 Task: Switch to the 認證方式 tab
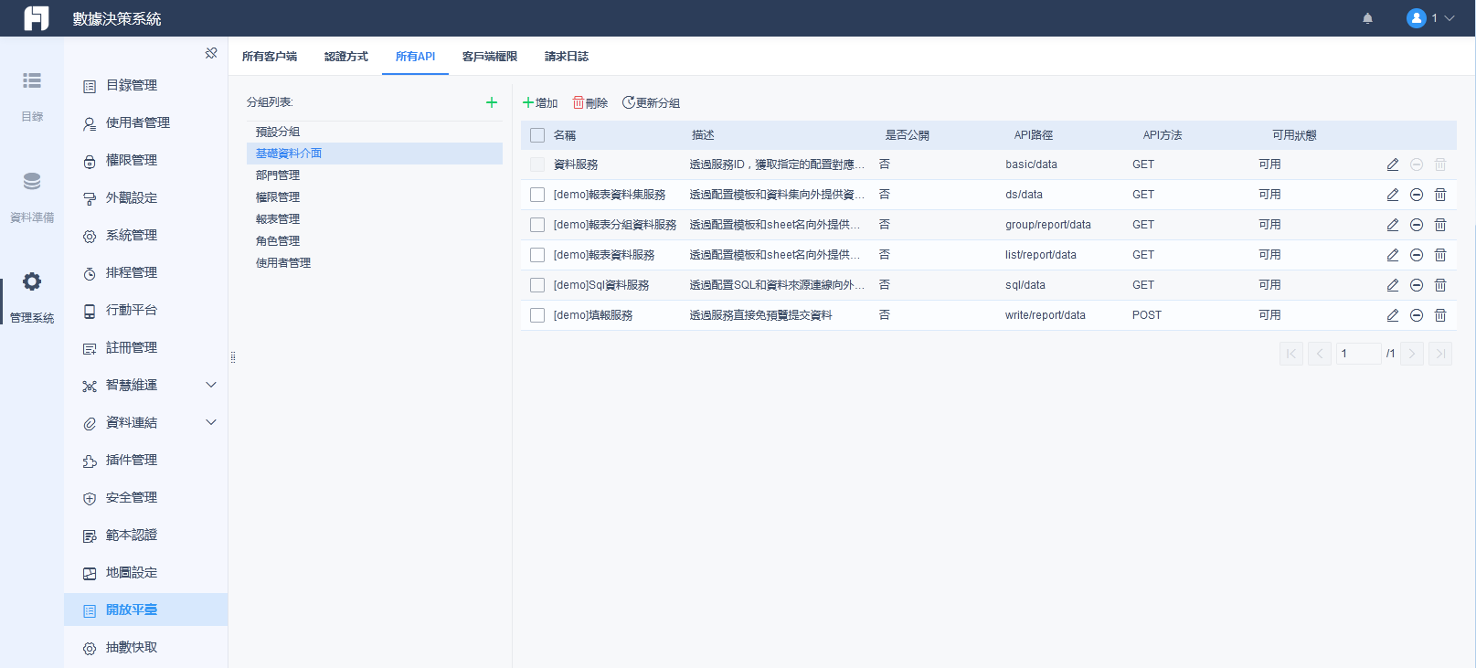point(346,57)
